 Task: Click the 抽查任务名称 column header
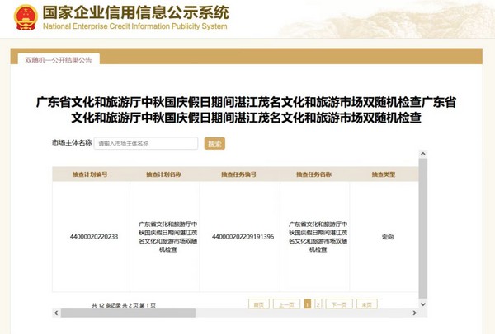(x=313, y=174)
